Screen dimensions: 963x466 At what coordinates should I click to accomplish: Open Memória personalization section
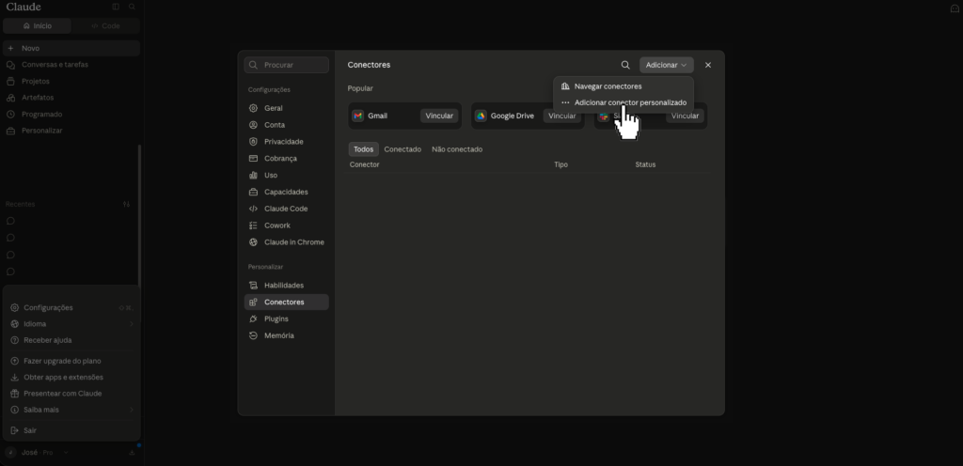pos(287,335)
